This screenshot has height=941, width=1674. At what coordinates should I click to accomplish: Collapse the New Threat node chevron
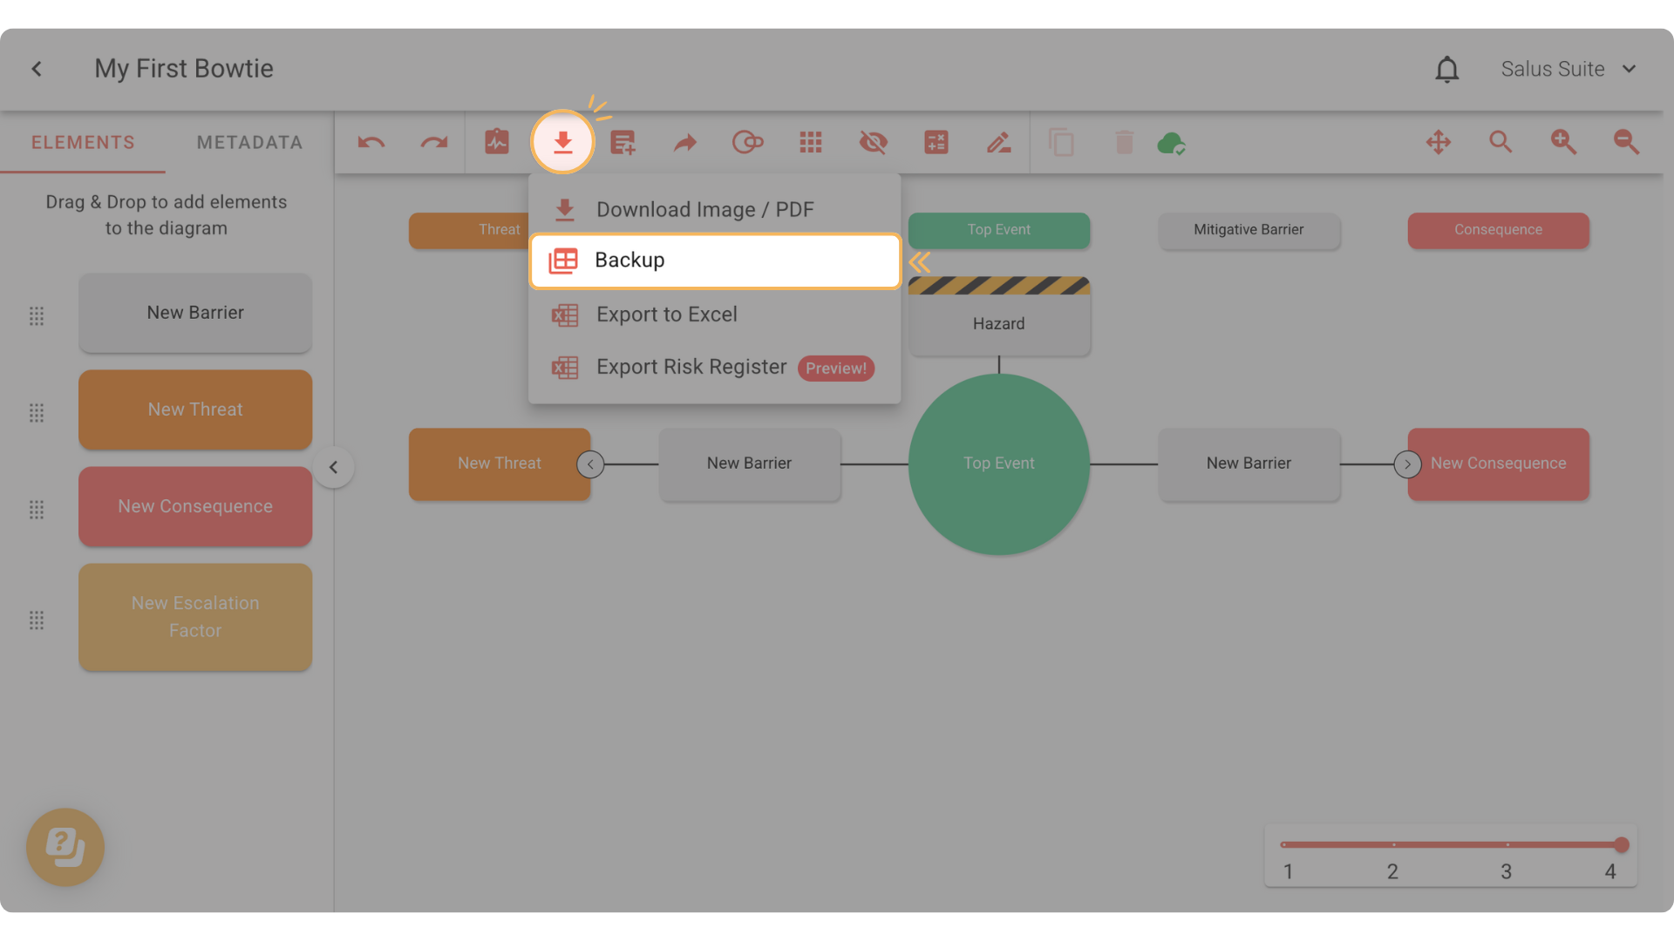pos(590,464)
